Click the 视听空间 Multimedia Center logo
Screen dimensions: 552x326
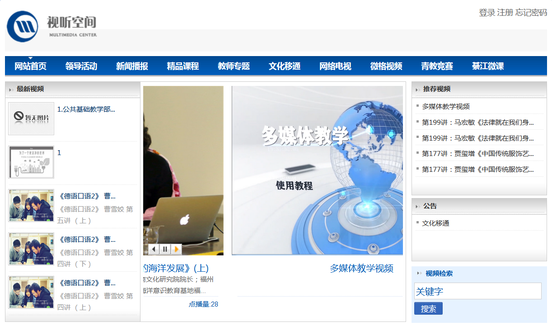click(x=51, y=26)
